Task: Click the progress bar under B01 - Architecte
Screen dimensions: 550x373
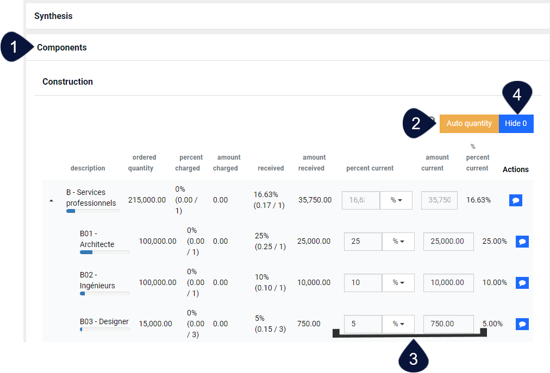Action: coord(104,252)
